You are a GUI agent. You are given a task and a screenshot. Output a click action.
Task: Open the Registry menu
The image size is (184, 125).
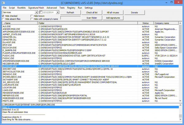[71, 8]
